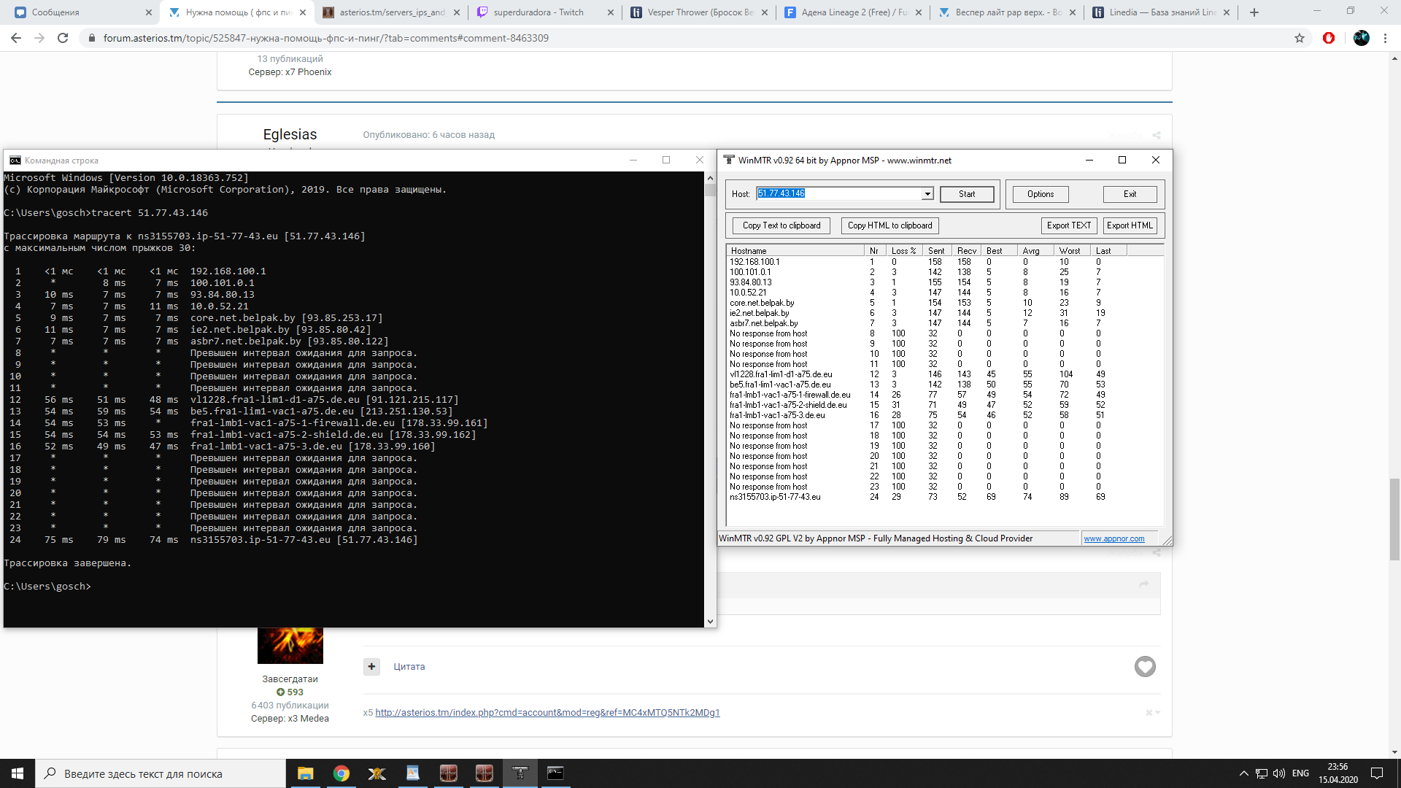Close the Сообщения tab
The height and width of the screenshot is (788, 1401).
[x=148, y=12]
